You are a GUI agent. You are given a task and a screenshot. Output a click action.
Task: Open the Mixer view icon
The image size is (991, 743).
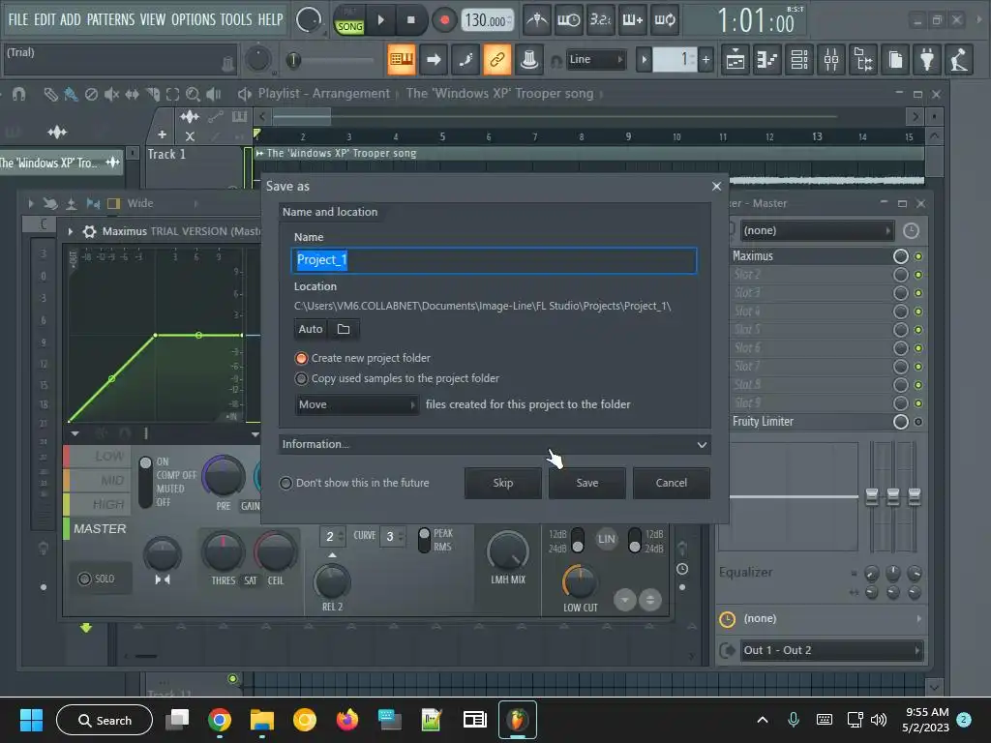(x=831, y=59)
